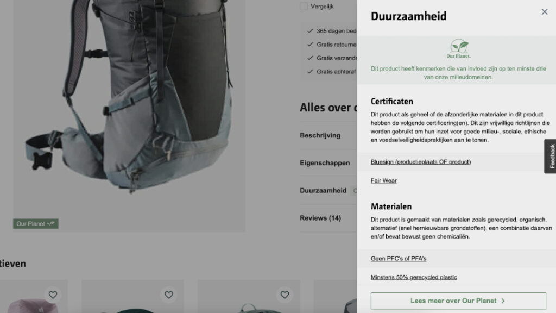Add the third alternative product to wishlist
The width and height of the screenshot is (556, 313).
coord(285,295)
